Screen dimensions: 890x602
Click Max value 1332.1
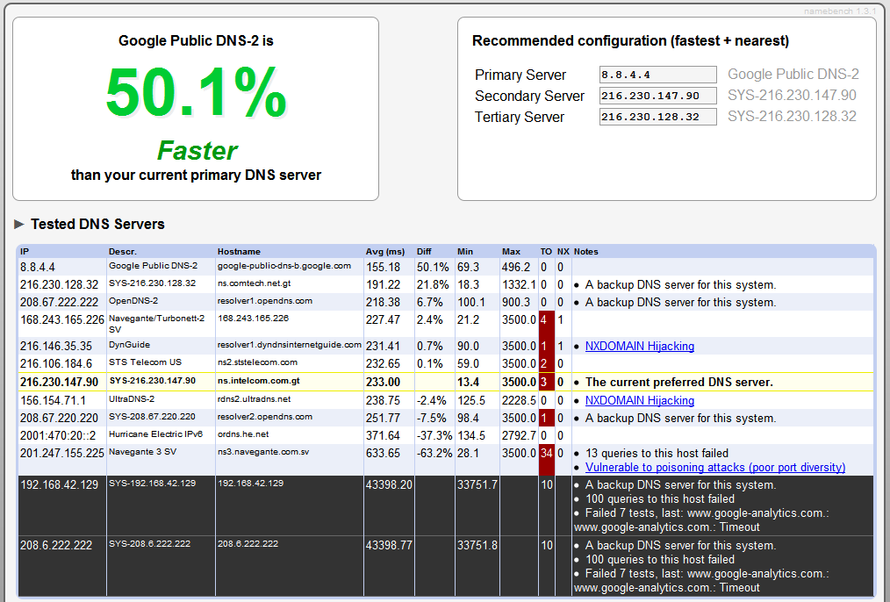(x=519, y=285)
